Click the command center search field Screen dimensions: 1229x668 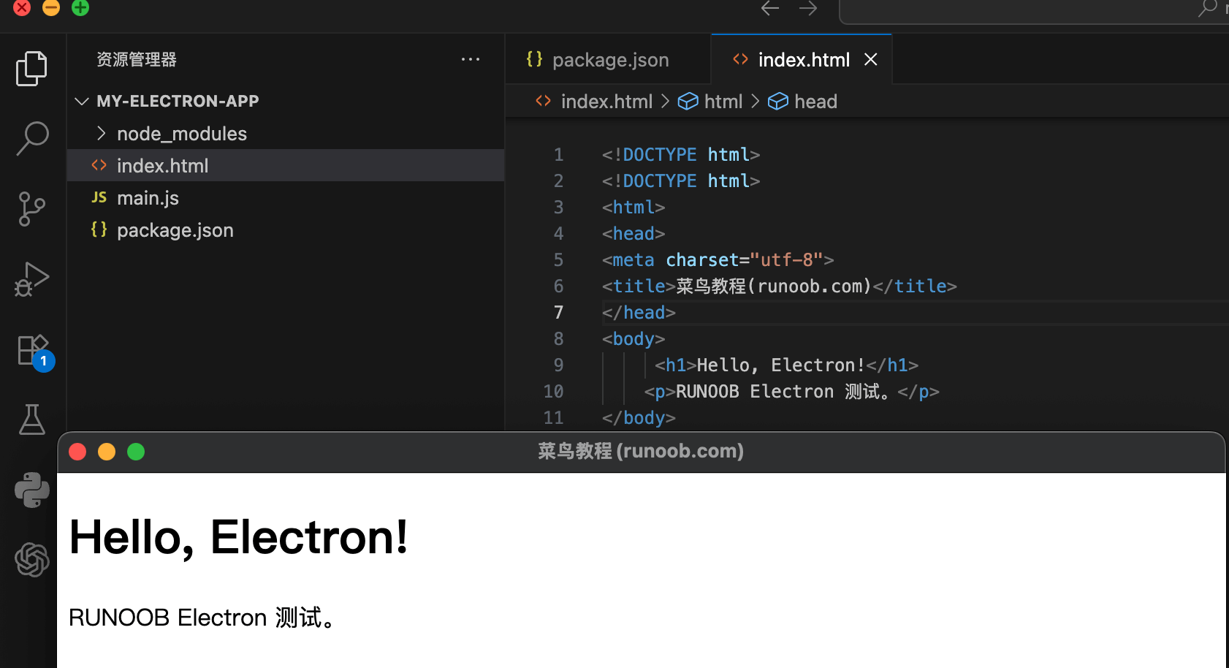(1023, 10)
